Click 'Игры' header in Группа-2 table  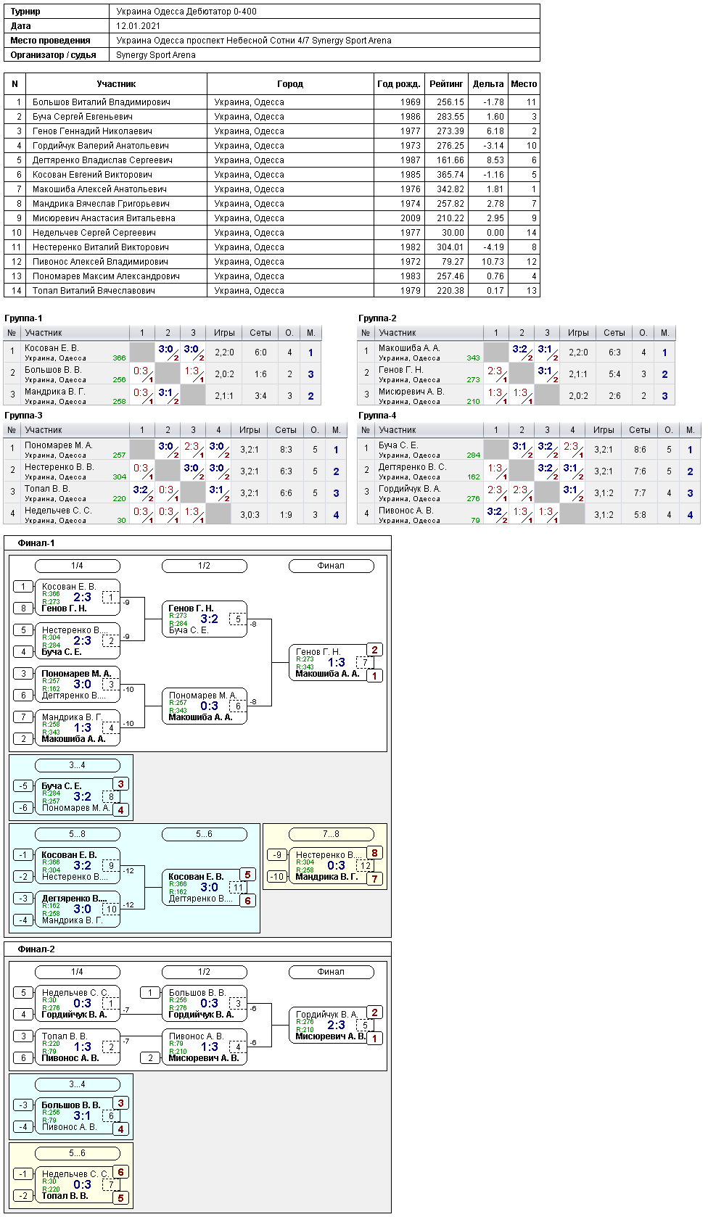578,333
